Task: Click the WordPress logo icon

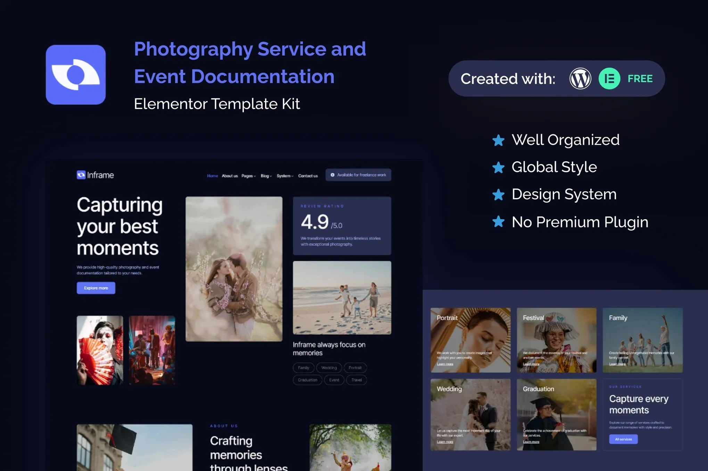Action: coord(581,78)
